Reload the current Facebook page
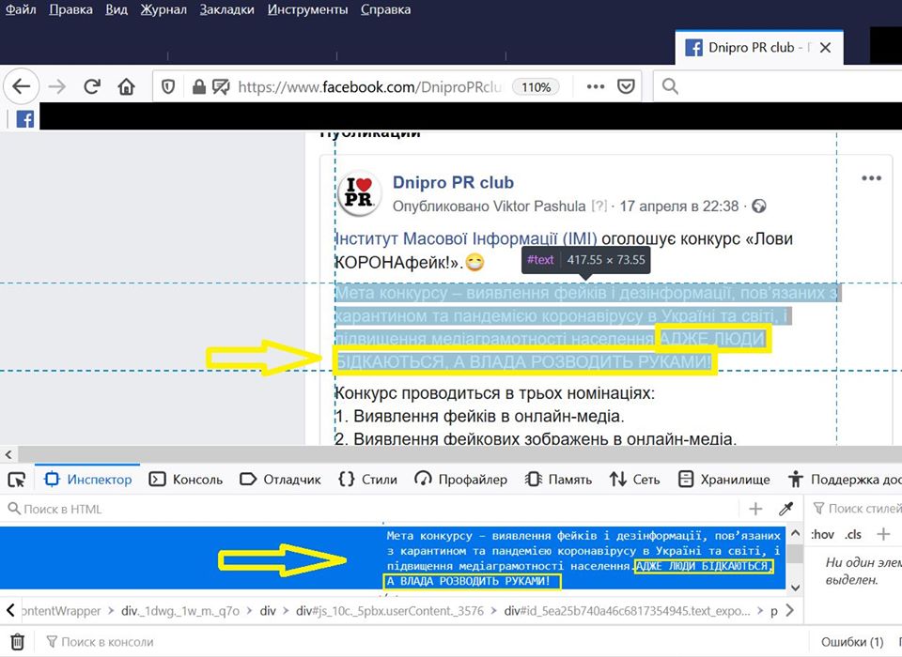This screenshot has height=657, width=902. (x=91, y=86)
